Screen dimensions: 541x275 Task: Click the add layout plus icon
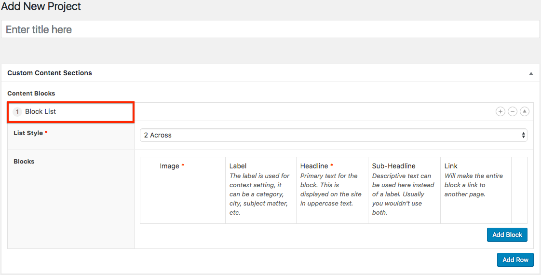point(500,112)
